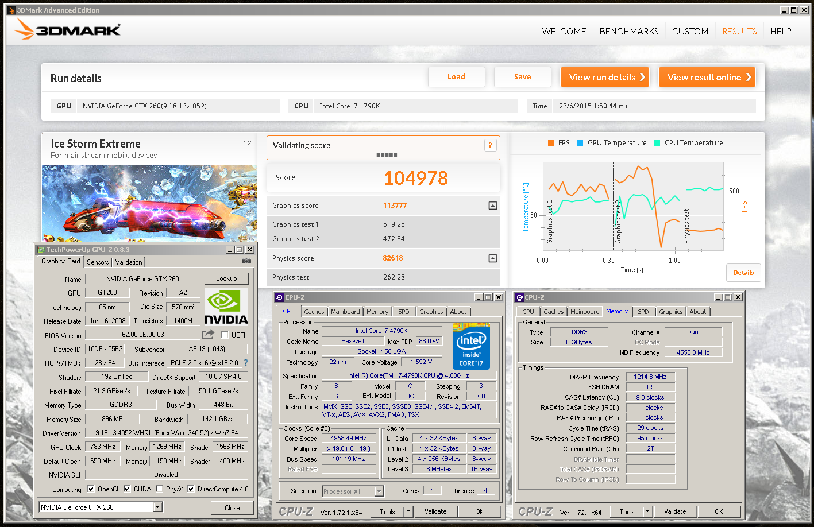This screenshot has width=814, height=527.
Task: Toggle the CUDA checkbox
Action: pos(127,489)
